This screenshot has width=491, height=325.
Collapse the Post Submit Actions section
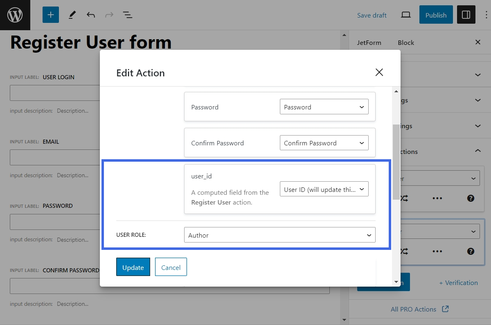click(x=477, y=151)
